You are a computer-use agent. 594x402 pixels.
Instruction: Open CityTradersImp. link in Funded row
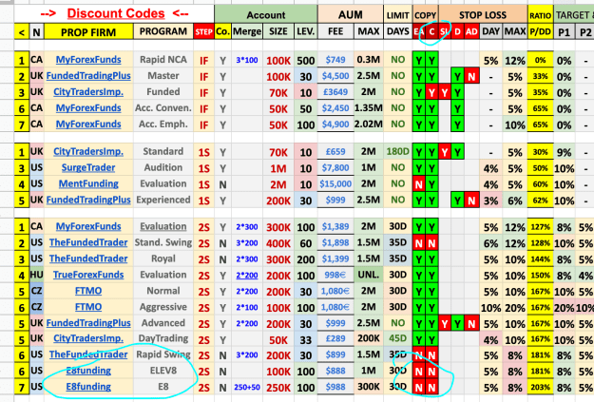click(x=88, y=92)
